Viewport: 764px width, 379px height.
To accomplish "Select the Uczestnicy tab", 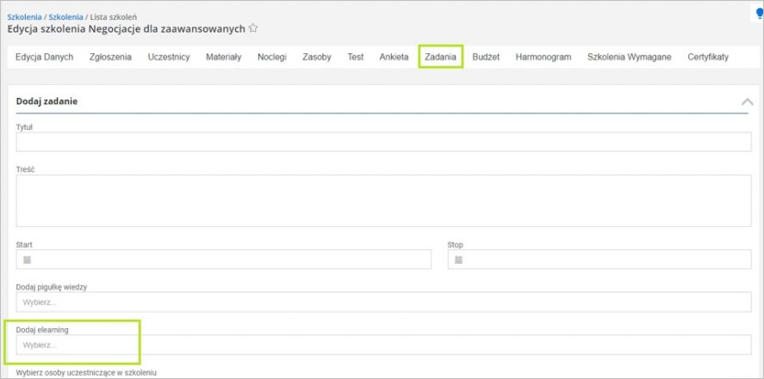I will pos(169,57).
